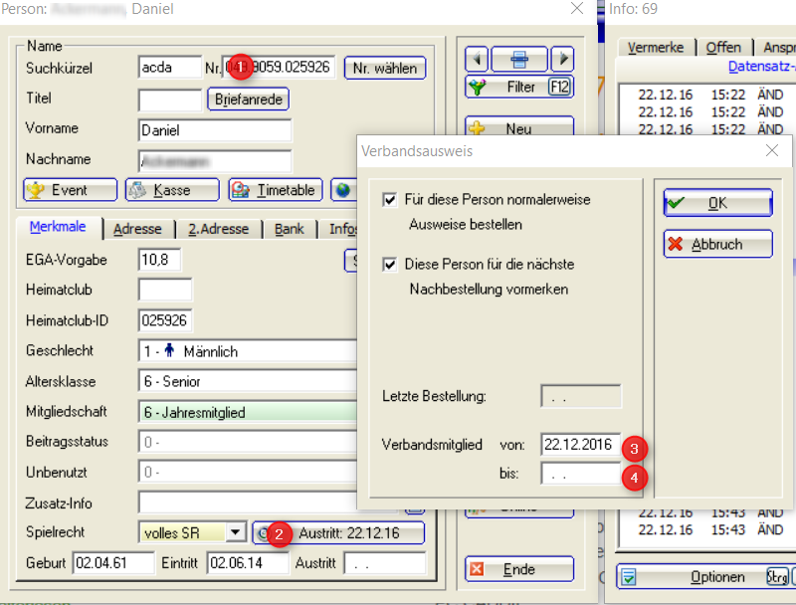The image size is (796, 605).
Task: Toggle 'Für diese Person normalerweise Ausweise bestellen'
Action: pos(389,201)
